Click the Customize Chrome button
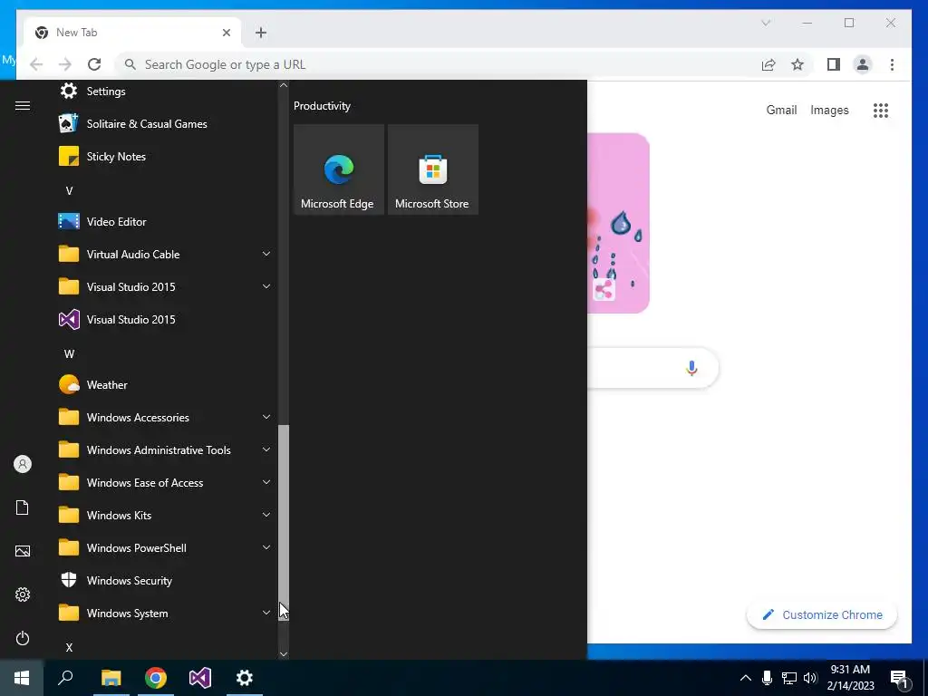The height and width of the screenshot is (696, 928). coord(821,615)
